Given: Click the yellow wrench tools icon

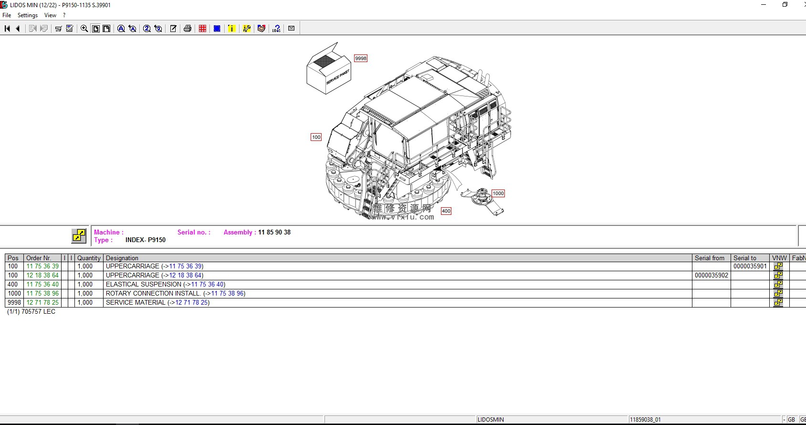Looking at the screenshot, I should click(x=247, y=29).
